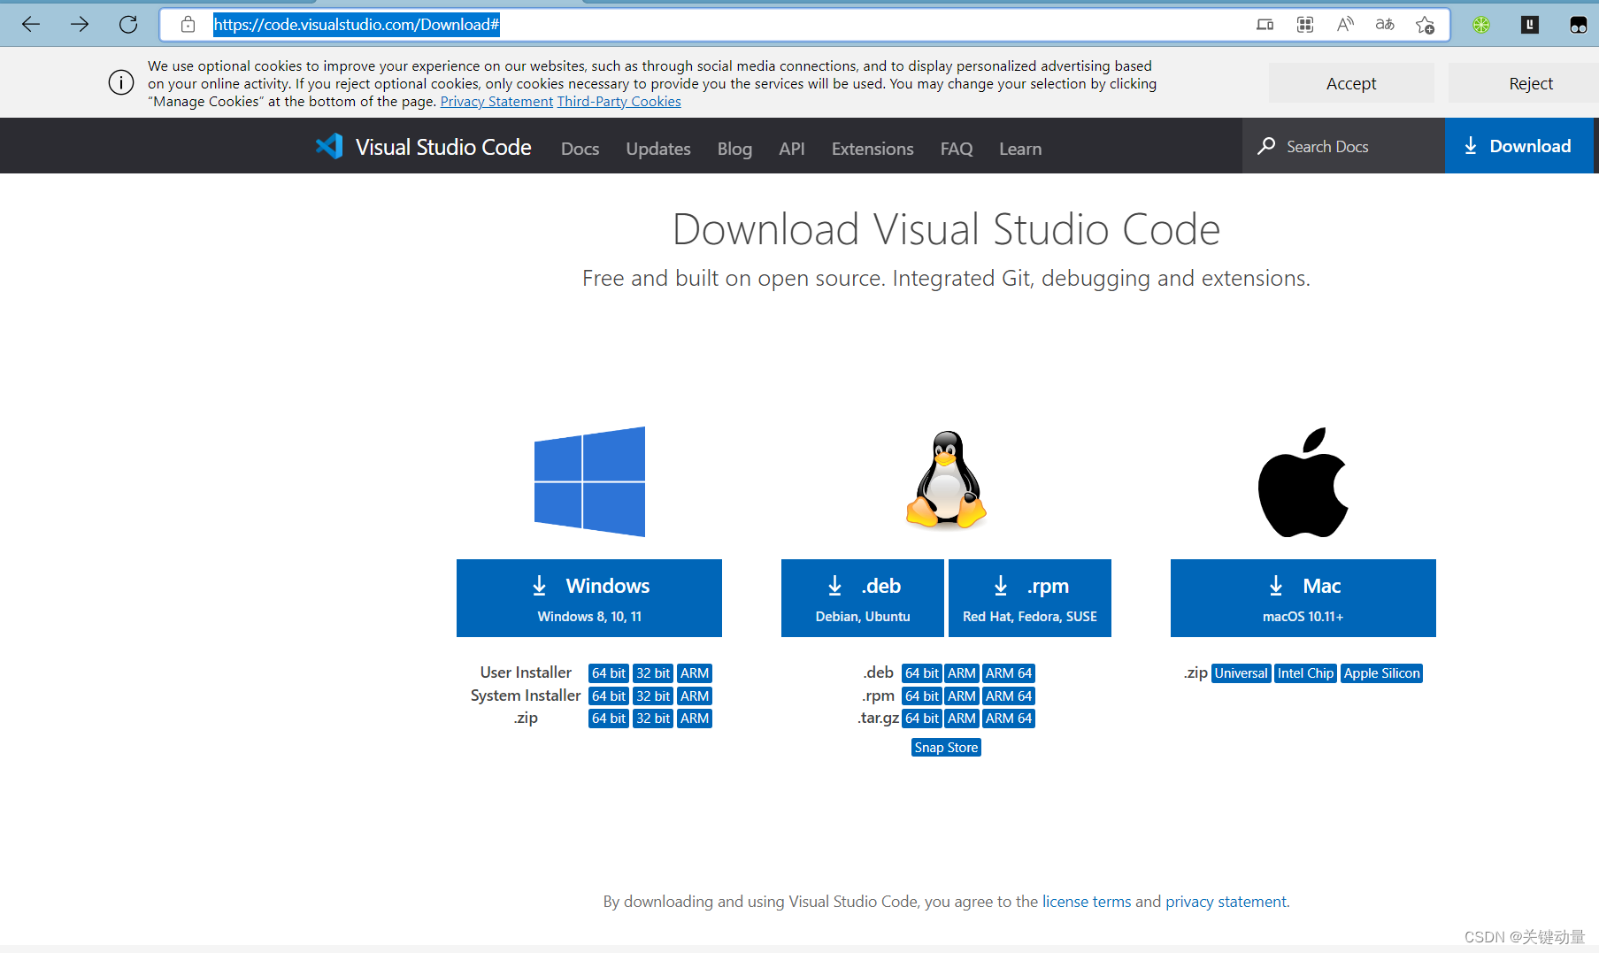Open the Docs menu item
Screen dimensions: 1599x953
tap(580, 149)
